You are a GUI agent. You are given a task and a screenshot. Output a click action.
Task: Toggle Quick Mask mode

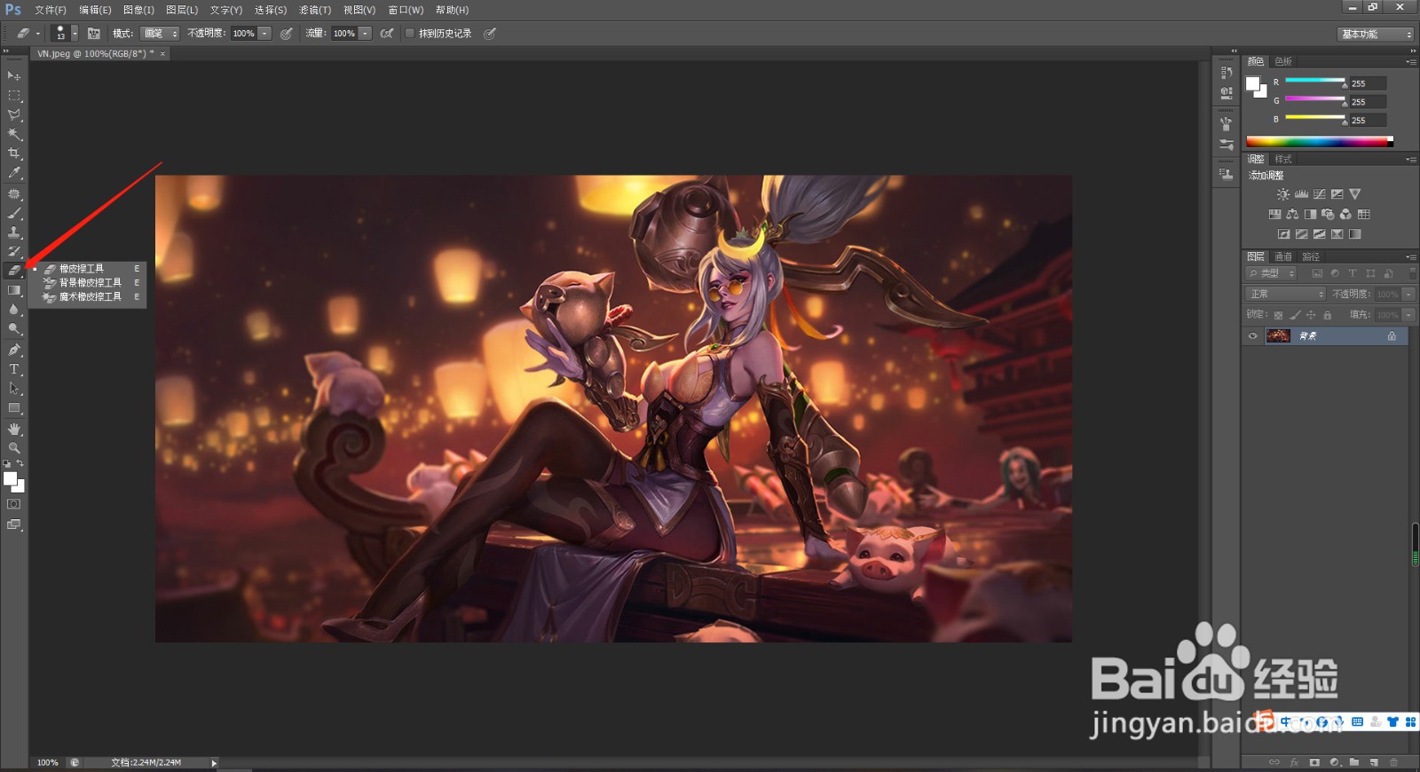click(14, 504)
